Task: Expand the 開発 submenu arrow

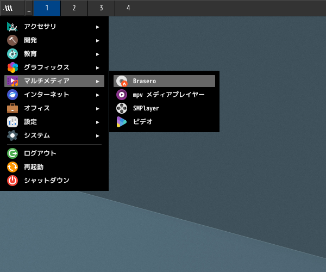Action: coord(97,41)
